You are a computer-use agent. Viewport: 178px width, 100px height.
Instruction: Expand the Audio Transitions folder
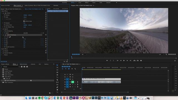click(1, 75)
